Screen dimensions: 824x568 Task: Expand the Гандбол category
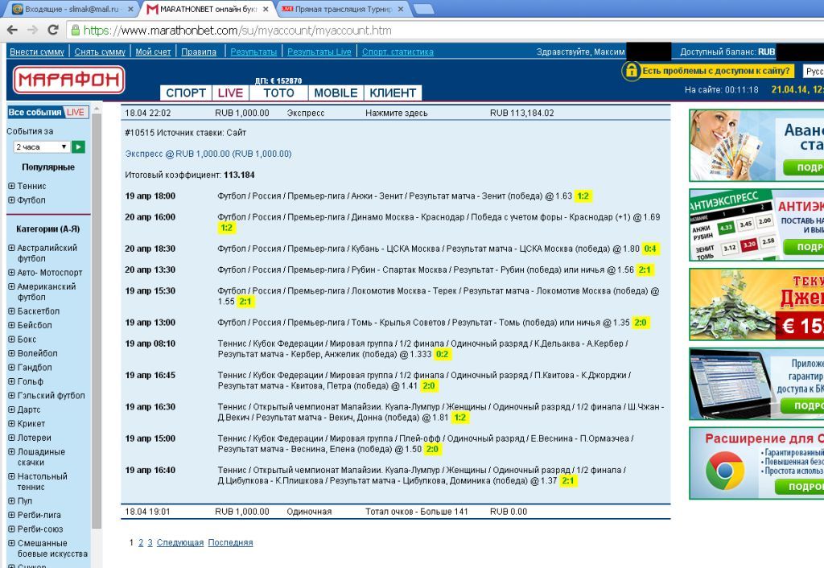tap(11, 368)
